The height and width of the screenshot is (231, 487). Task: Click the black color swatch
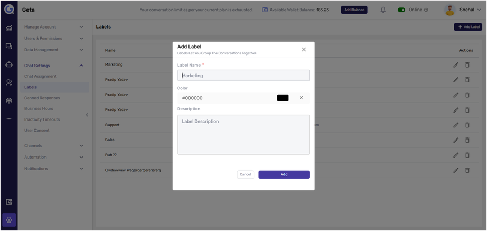tap(283, 98)
